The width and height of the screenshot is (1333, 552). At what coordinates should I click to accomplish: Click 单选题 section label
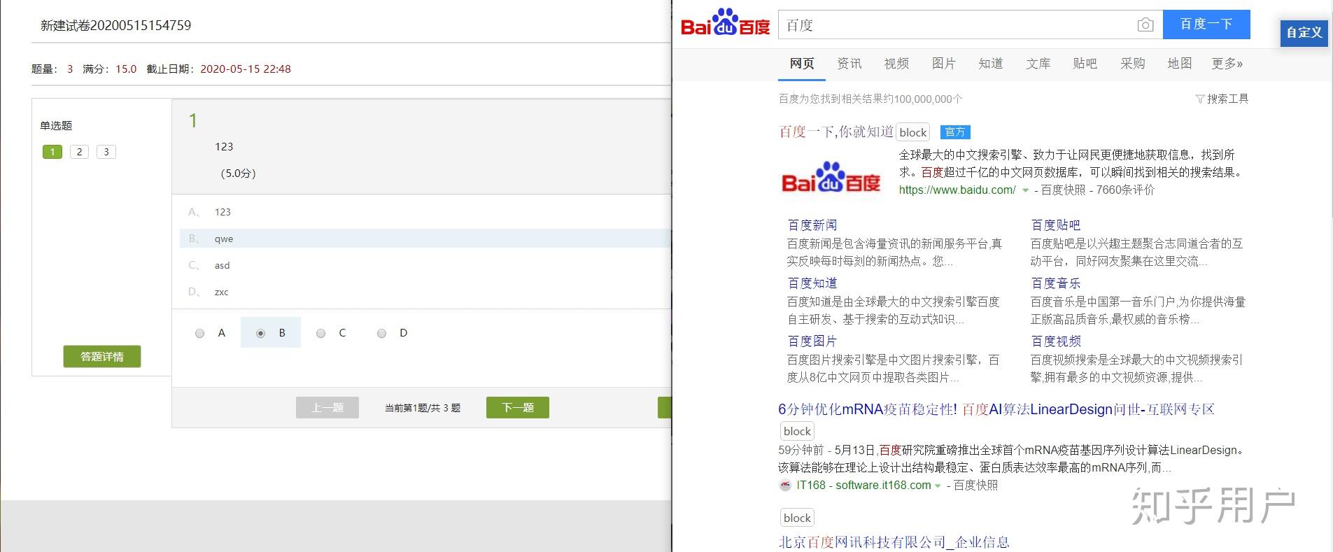[x=56, y=126]
